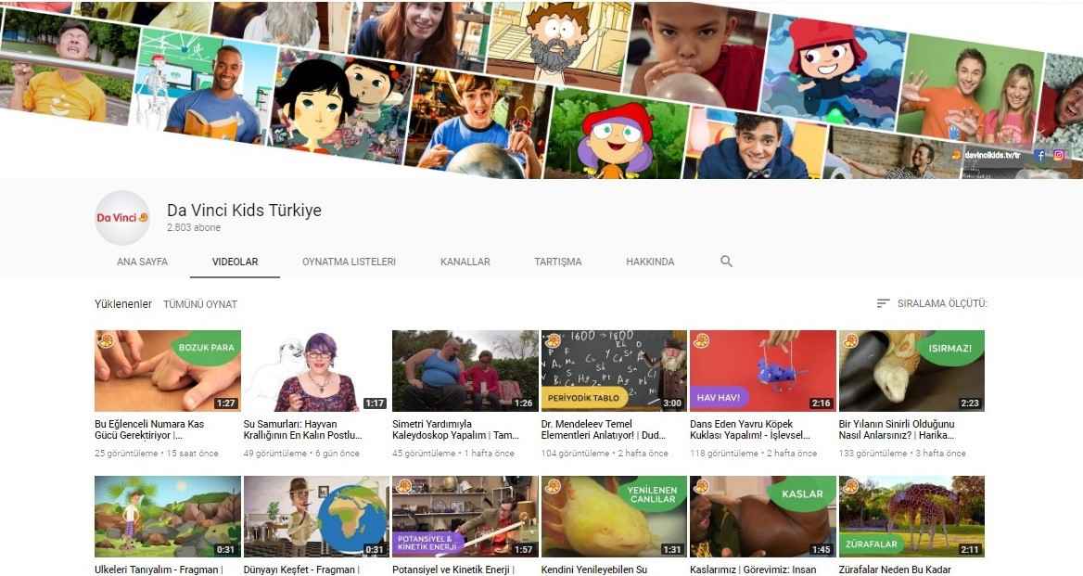Select the OYNATMA LİSTELERİ tab
Viewport: 1083px width, 576px height.
[x=349, y=262]
